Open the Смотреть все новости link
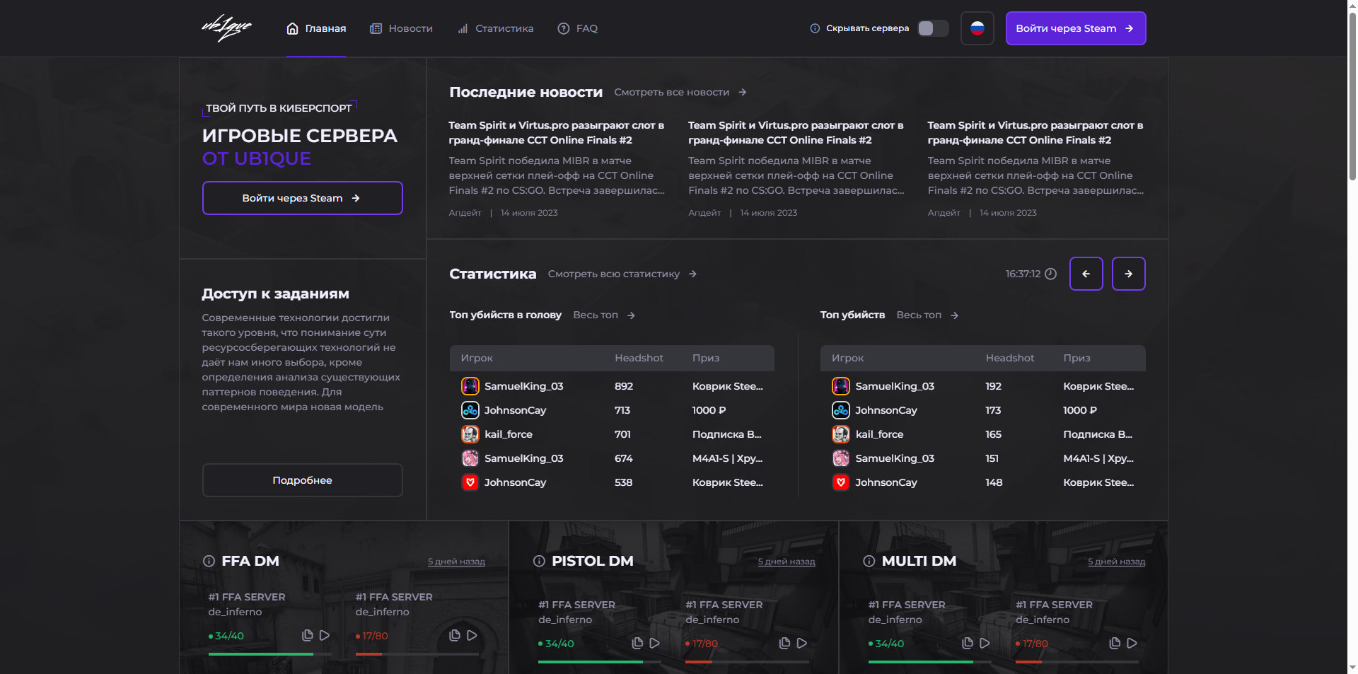1358x674 pixels. click(680, 92)
